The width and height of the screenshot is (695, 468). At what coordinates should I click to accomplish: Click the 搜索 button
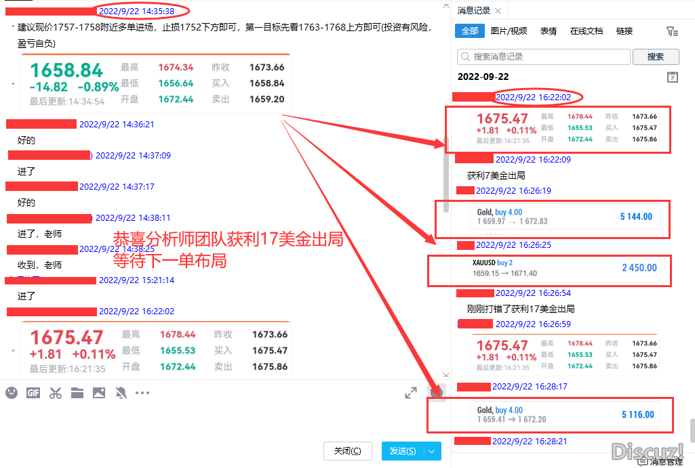[655, 57]
